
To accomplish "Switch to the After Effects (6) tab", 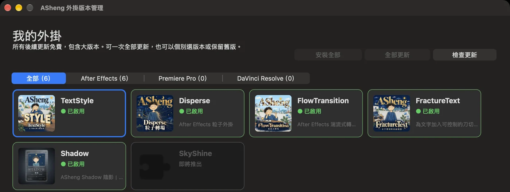I will click(105, 78).
